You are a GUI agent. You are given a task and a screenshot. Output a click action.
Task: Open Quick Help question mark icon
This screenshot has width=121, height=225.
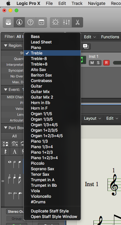[30, 22]
